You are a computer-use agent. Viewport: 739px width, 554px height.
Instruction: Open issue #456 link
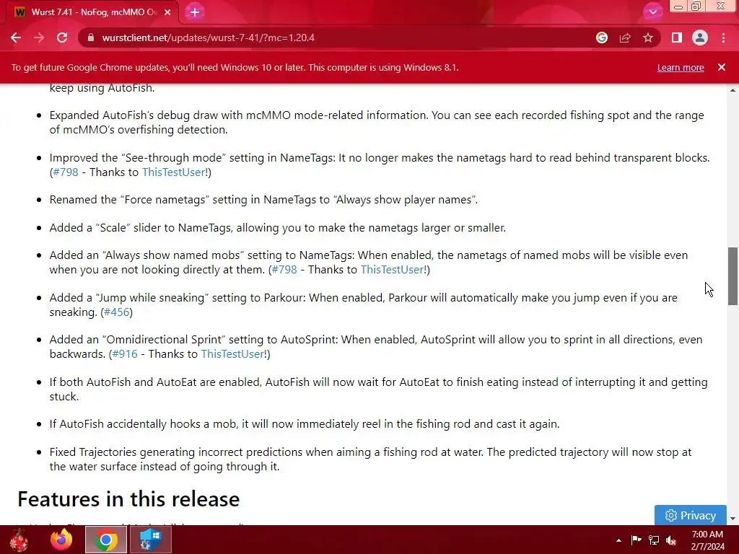[116, 312]
